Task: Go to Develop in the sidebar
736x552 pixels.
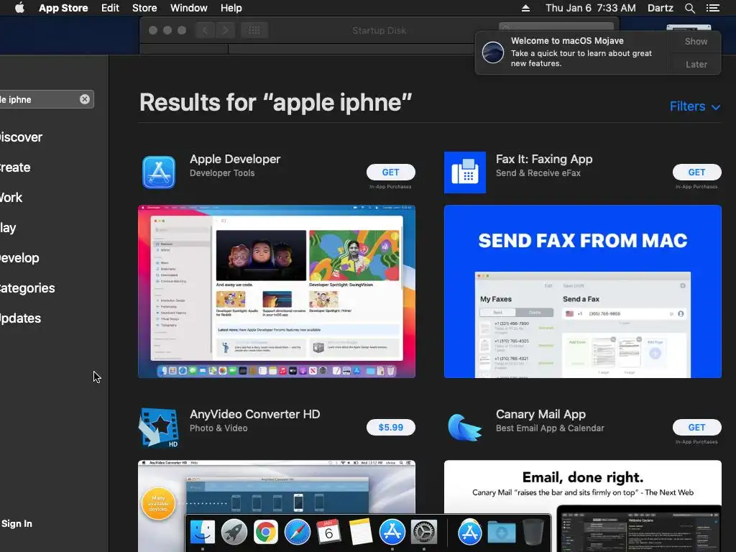Action: pos(19,258)
